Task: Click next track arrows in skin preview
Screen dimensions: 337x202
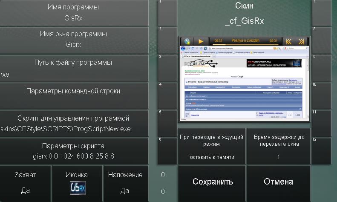Action: click(x=301, y=41)
